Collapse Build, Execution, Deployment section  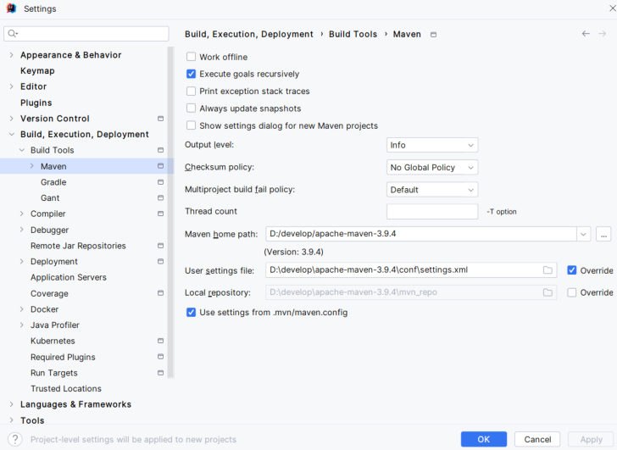tap(11, 134)
